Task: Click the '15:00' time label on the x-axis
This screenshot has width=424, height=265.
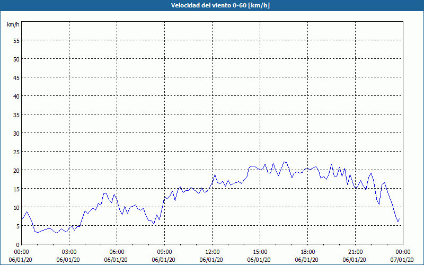Action: [x=260, y=252]
